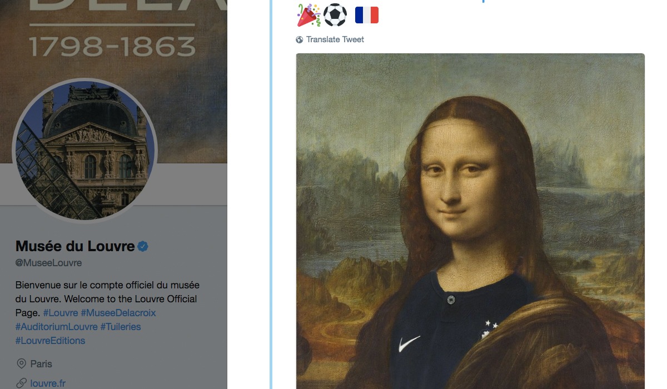Open the #MuseeDelacroix hashtag
The height and width of the screenshot is (389, 667).
pyautogui.click(x=118, y=313)
